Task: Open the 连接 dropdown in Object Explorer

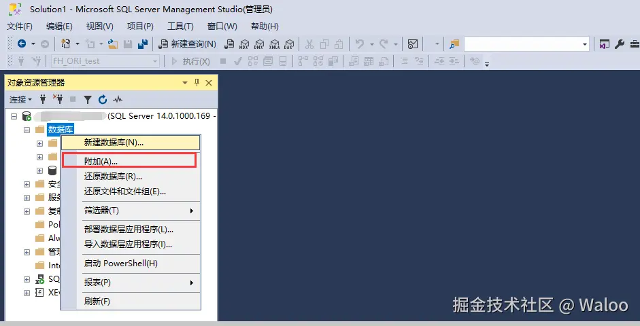Action: click(20, 99)
